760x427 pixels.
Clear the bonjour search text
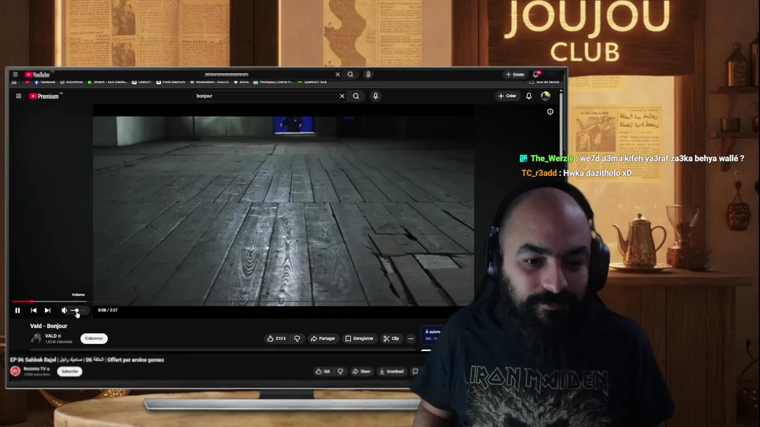coord(342,96)
